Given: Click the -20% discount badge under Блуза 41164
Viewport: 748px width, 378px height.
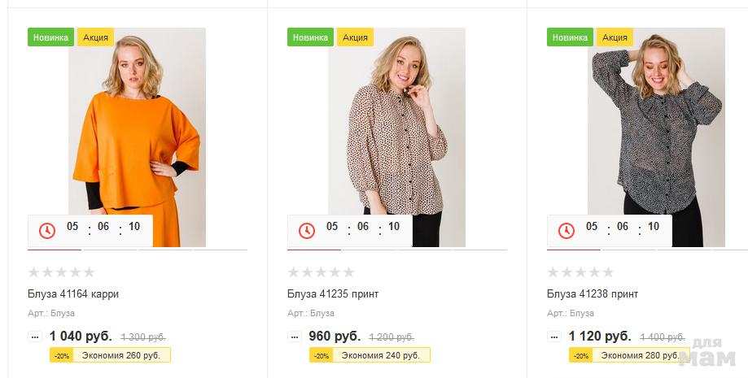Looking at the screenshot, I should (61, 356).
